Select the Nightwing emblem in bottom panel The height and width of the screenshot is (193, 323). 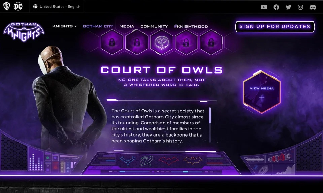pos(128,161)
